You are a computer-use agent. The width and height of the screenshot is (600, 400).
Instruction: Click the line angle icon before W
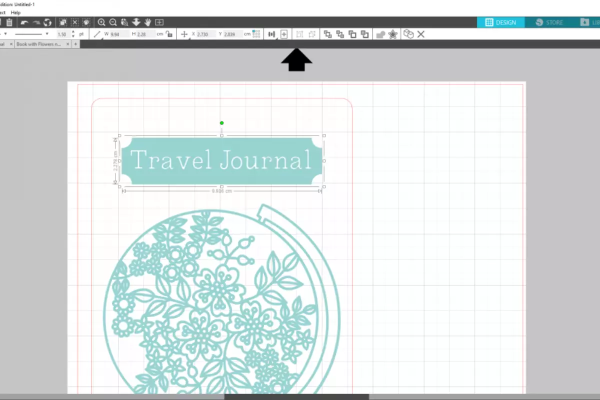point(97,34)
